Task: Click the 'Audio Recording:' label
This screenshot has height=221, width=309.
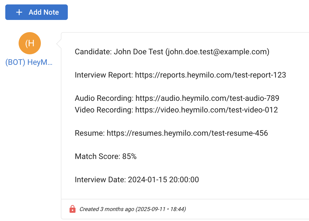Action: pyautogui.click(x=104, y=98)
